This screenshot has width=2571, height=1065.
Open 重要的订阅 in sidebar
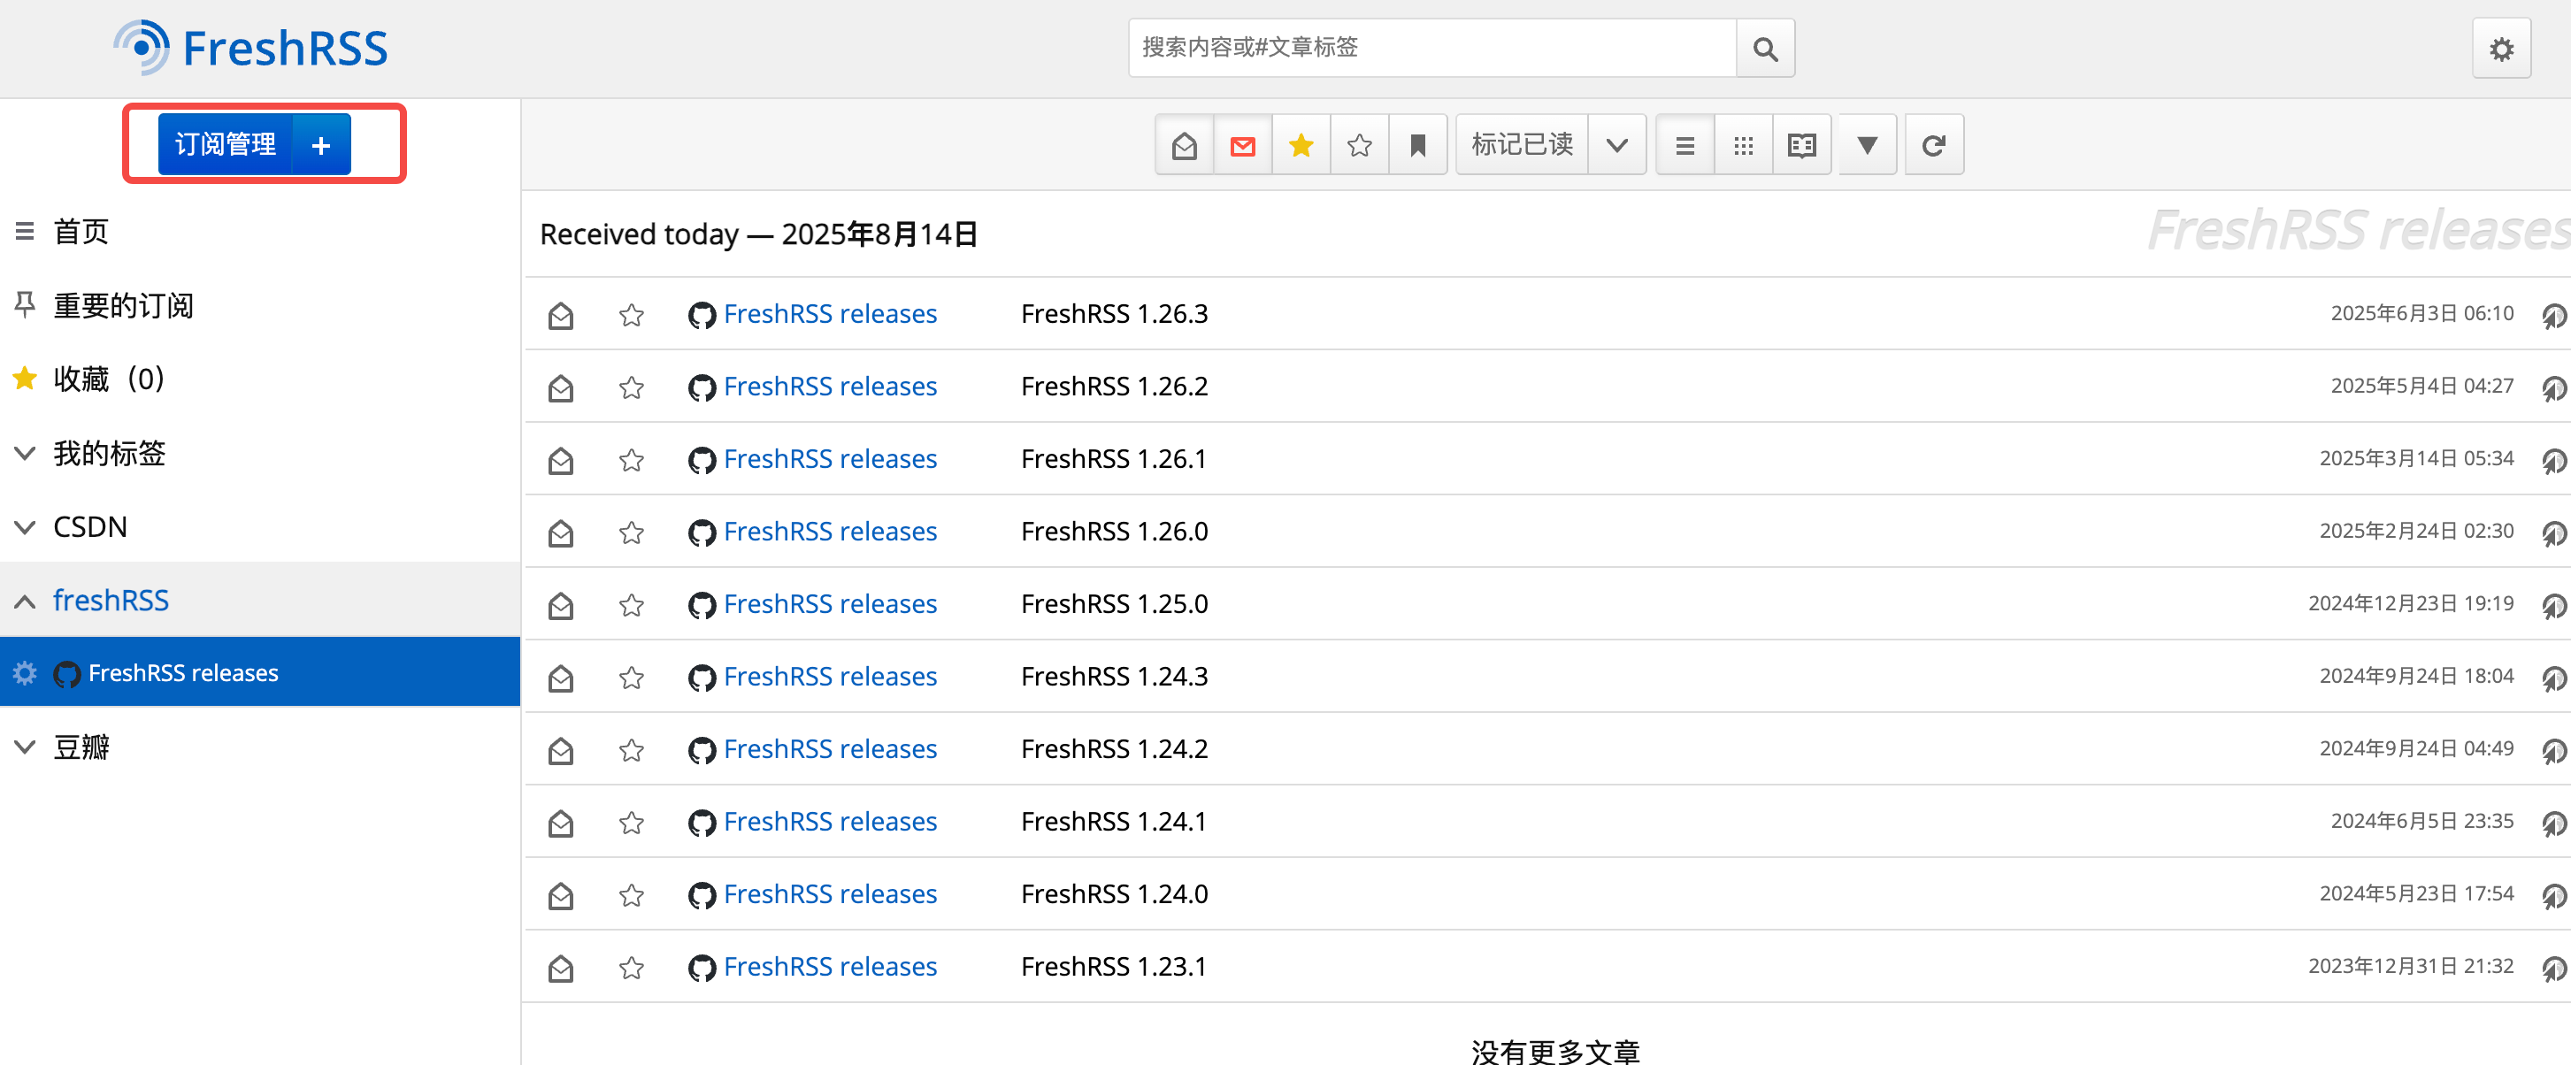pos(124,305)
